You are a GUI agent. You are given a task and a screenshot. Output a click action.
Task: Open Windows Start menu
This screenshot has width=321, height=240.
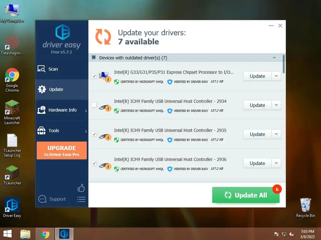click(x=8, y=234)
